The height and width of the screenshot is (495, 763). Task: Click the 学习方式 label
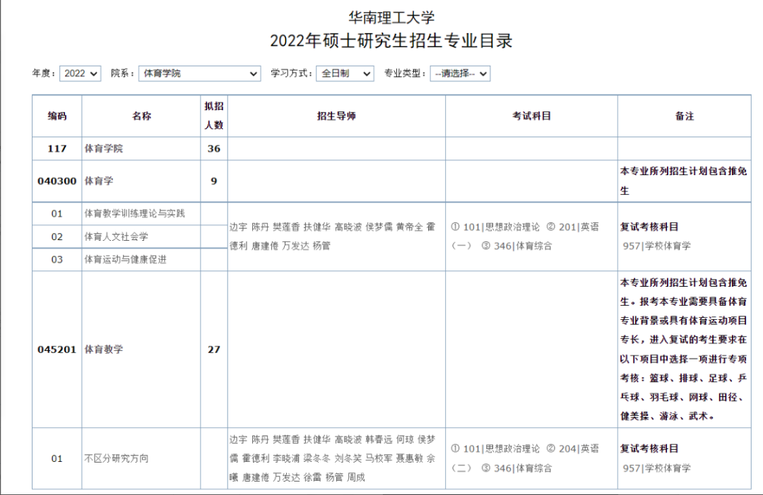[292, 73]
